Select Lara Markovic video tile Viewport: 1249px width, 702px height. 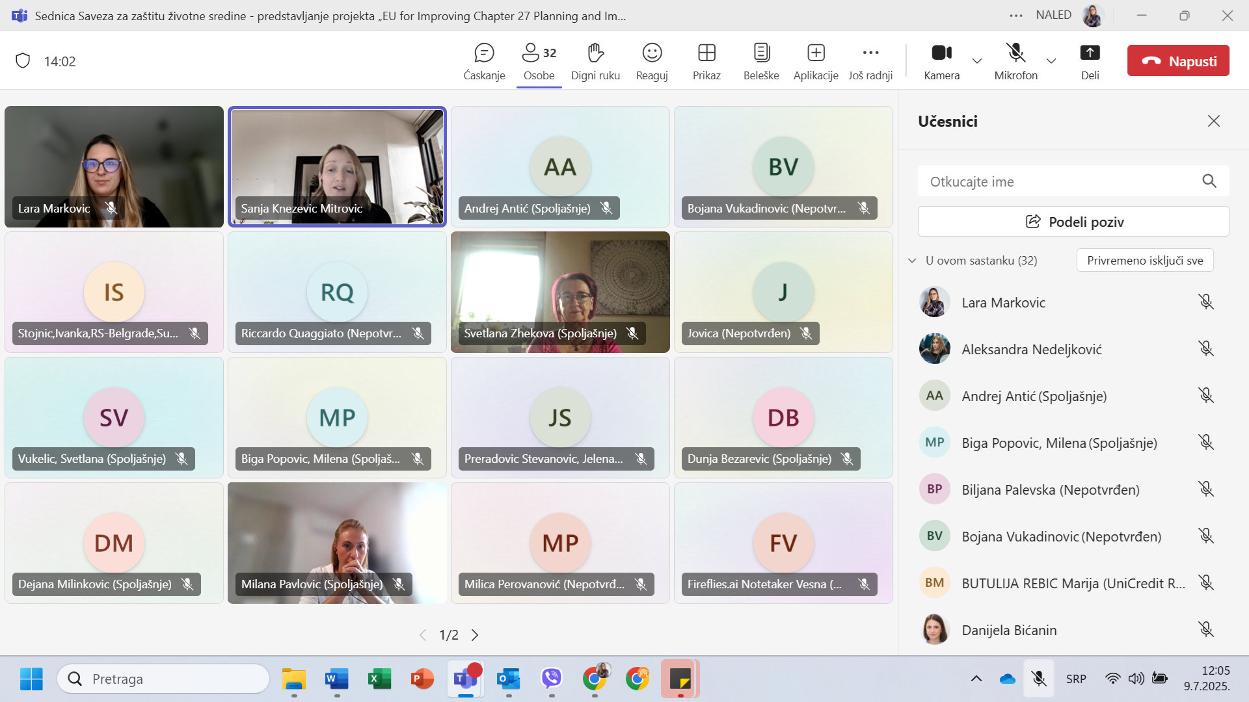tap(114, 166)
